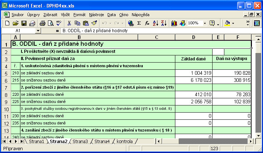Image resolution: width=263 pixels, height=153 pixels.
Task: Click the Cut (scissors) icon
Action: pyautogui.click(x=69, y=23)
